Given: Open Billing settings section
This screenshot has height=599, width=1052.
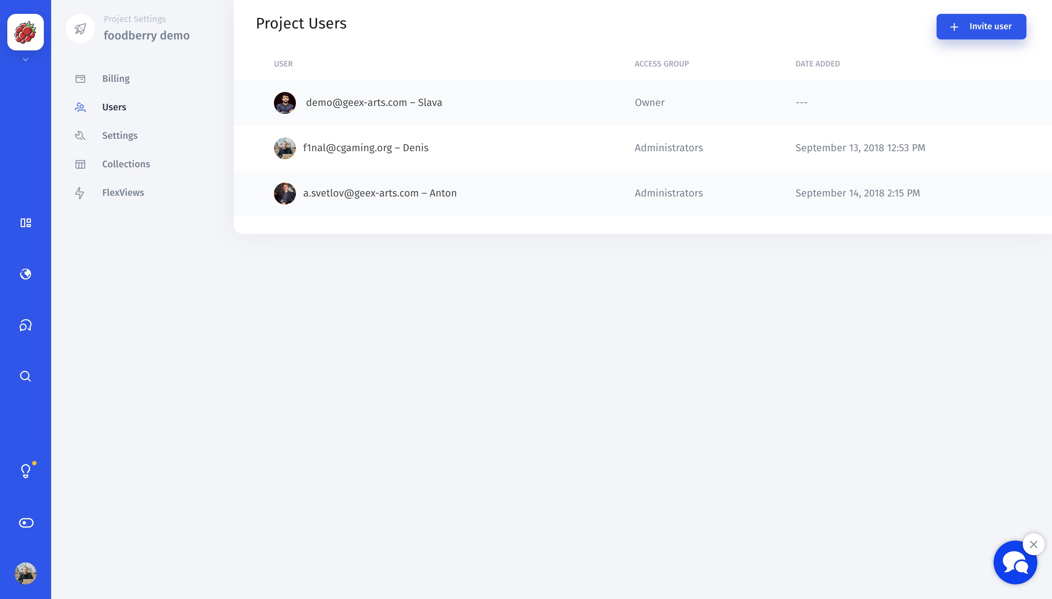Looking at the screenshot, I should (x=115, y=79).
